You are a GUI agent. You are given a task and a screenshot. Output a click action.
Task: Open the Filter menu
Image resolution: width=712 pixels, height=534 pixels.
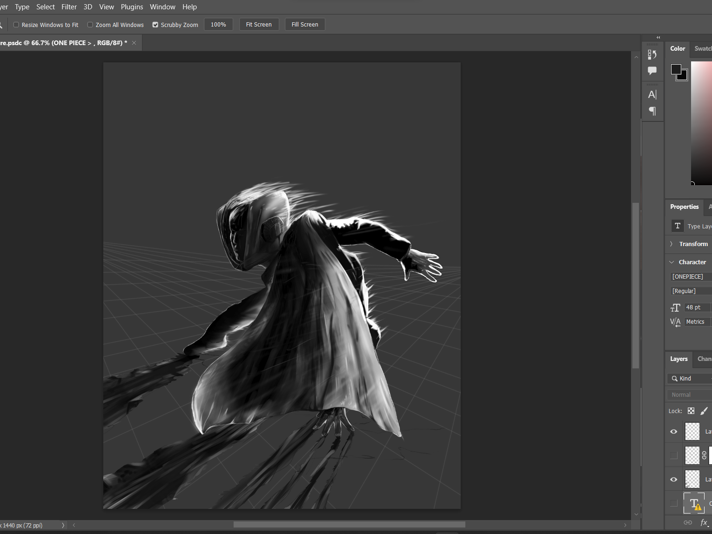coord(69,7)
